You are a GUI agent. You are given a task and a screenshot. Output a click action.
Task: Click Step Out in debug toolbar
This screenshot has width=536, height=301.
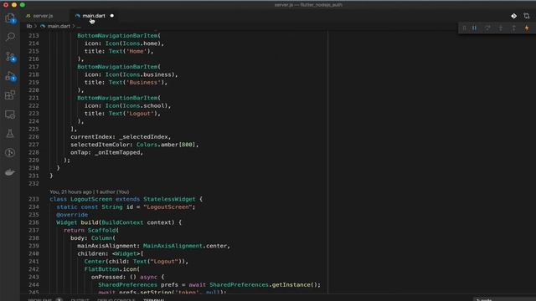click(513, 28)
